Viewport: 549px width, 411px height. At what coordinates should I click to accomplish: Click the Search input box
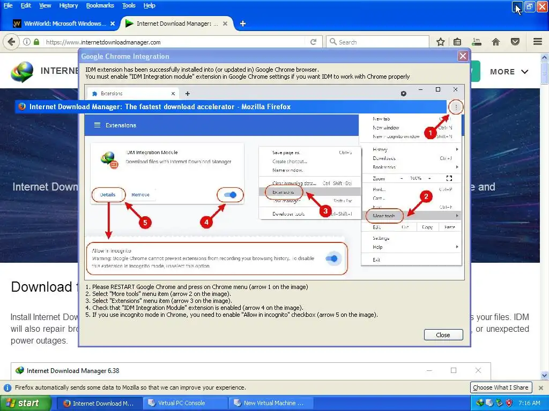coord(378,42)
